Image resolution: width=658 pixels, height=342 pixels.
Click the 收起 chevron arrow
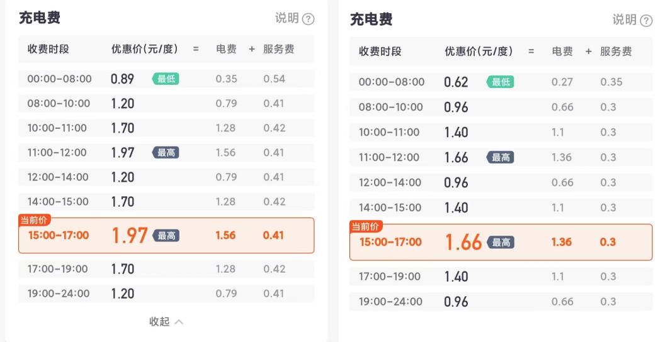click(x=179, y=322)
